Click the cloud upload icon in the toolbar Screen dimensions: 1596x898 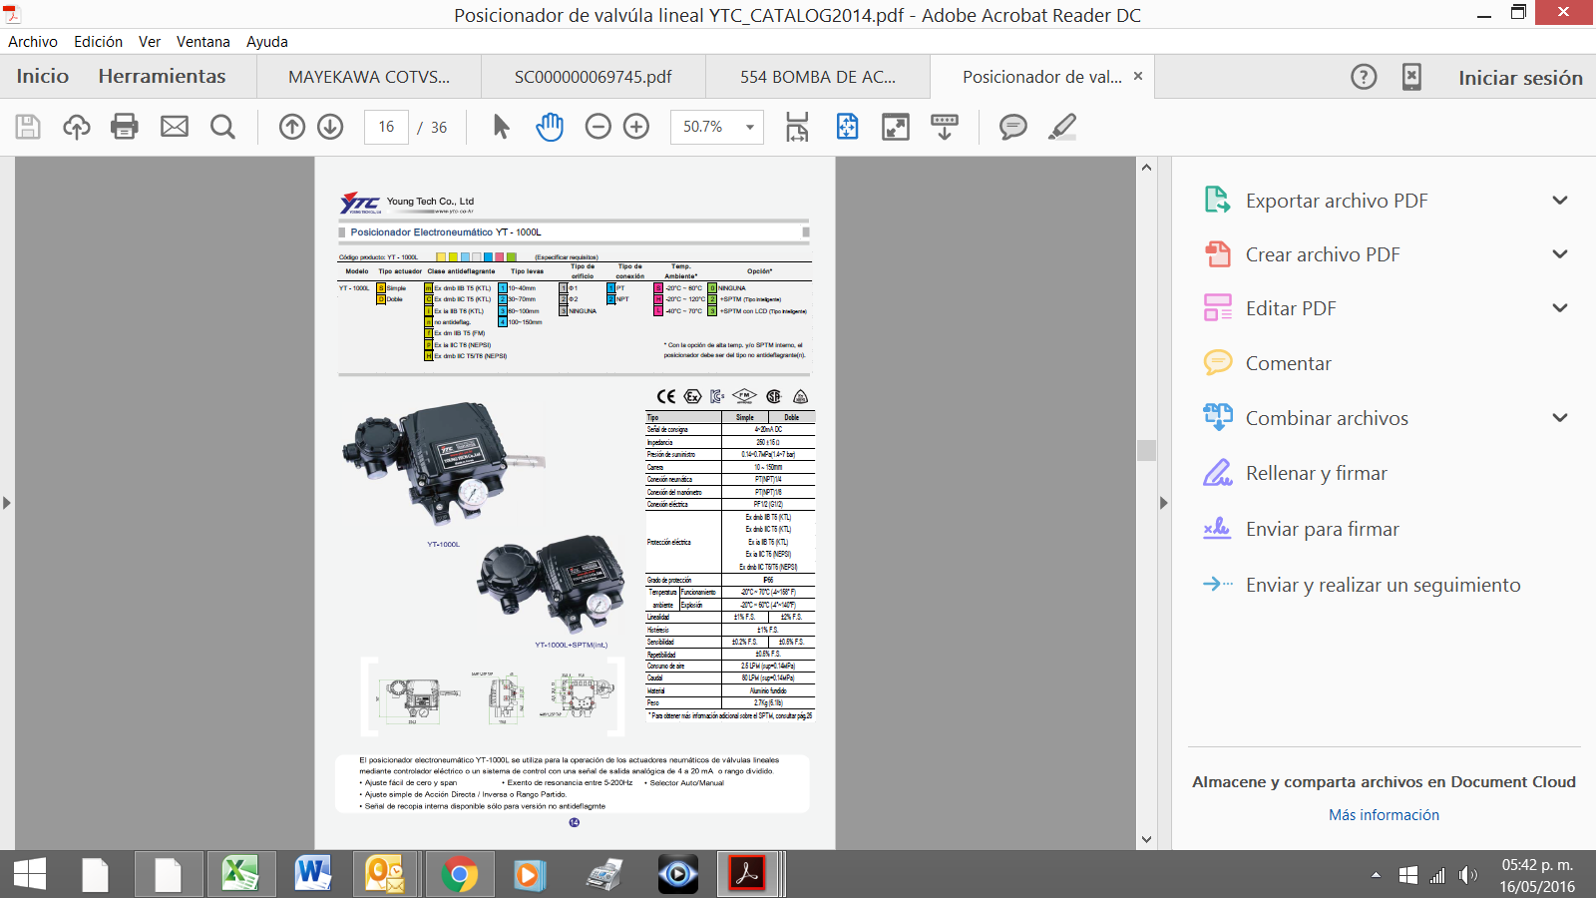point(76,127)
